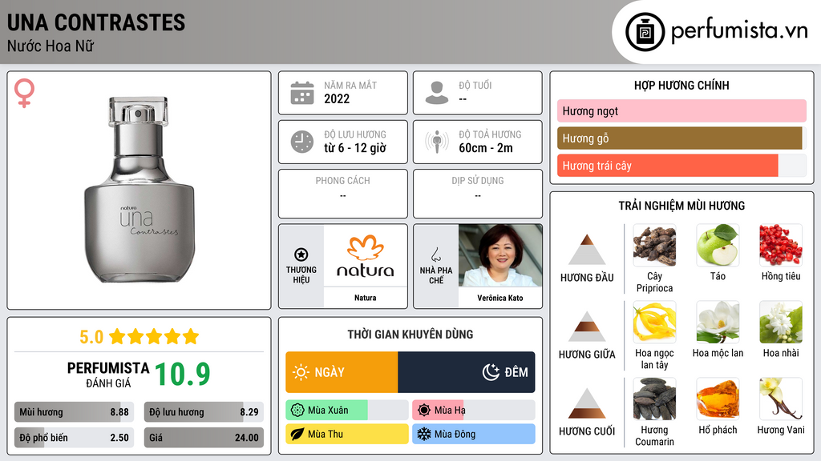Open the Hoa mộc lan image
This screenshot has width=821, height=461.
point(718,322)
